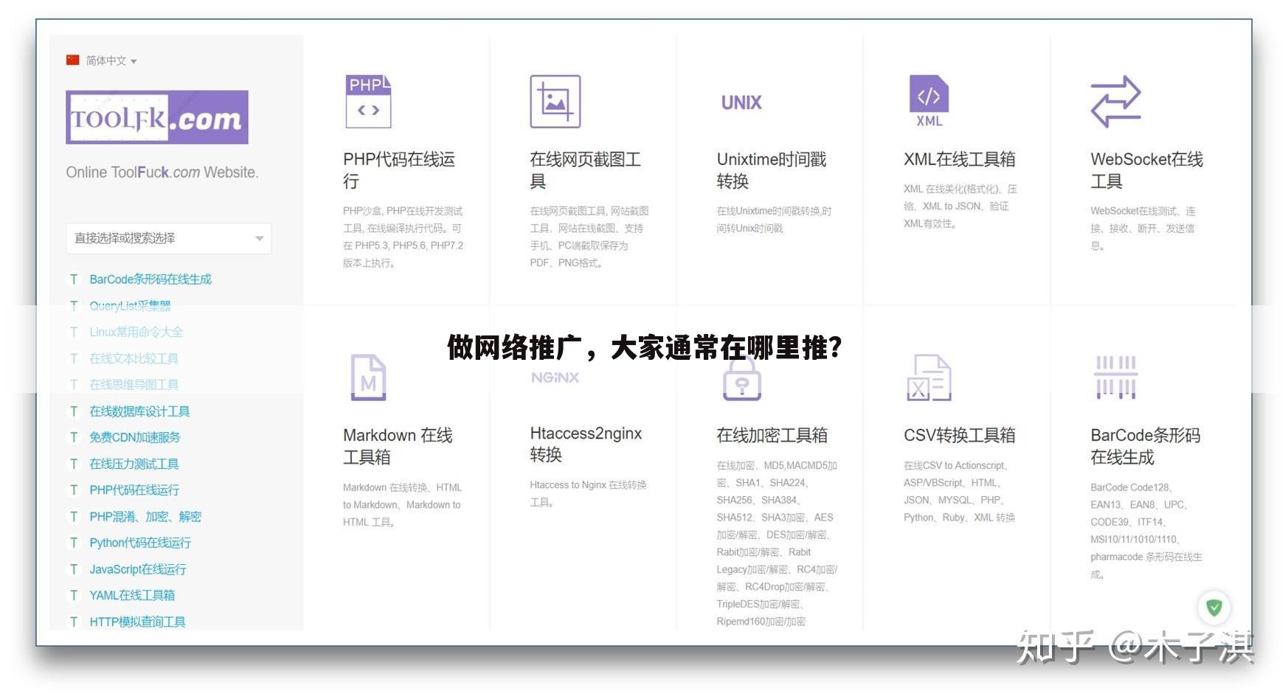
Task: Select the PHP代码在线运行 tool icon
Action: pos(367,102)
